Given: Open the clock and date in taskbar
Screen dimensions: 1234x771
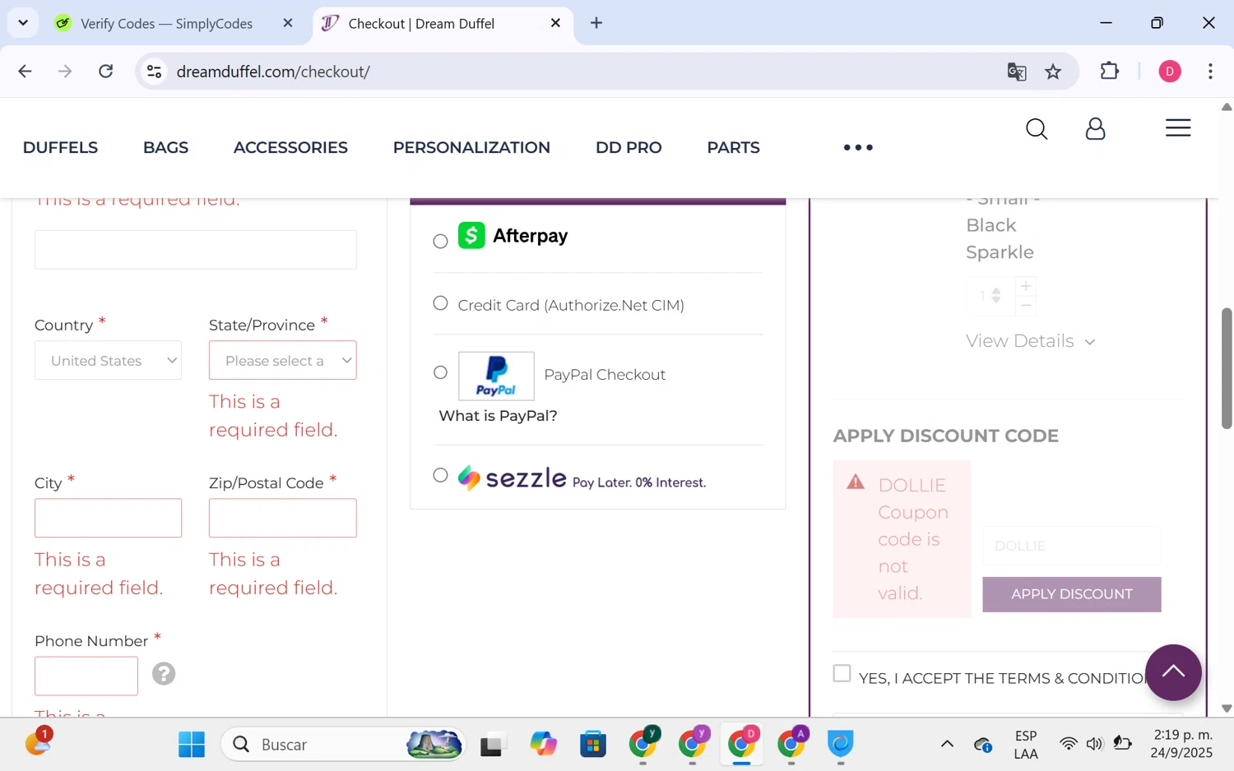Looking at the screenshot, I should pyautogui.click(x=1182, y=744).
